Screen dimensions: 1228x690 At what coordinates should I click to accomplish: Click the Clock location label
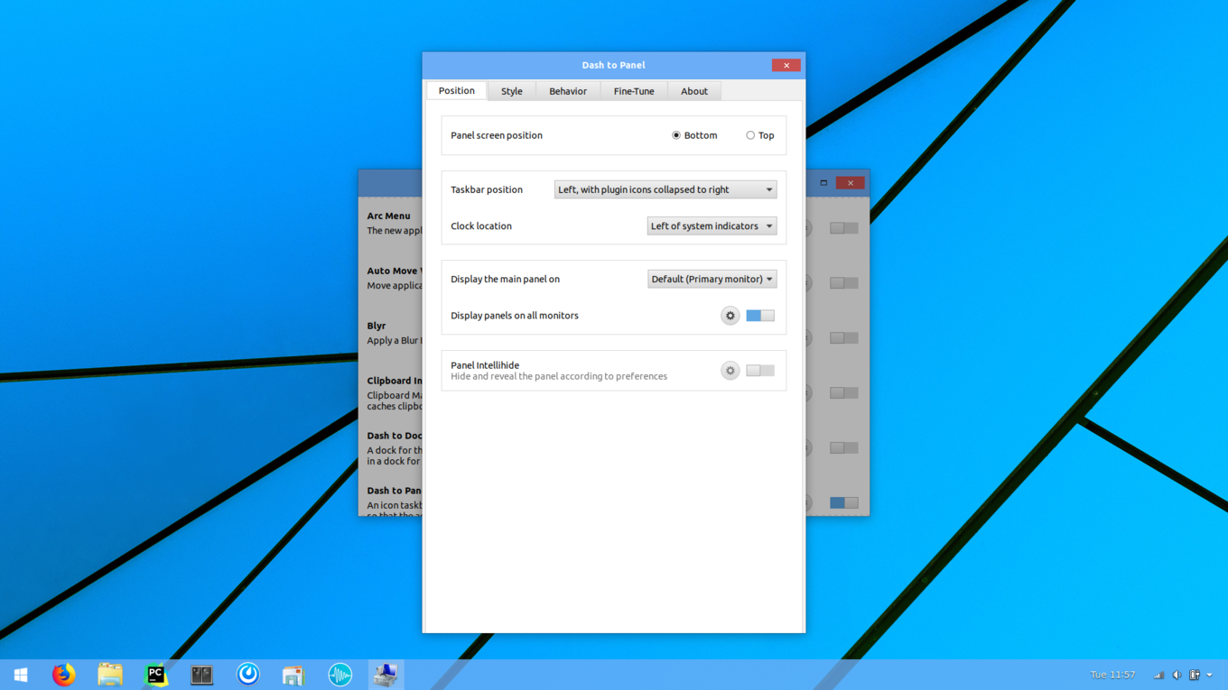[481, 226]
